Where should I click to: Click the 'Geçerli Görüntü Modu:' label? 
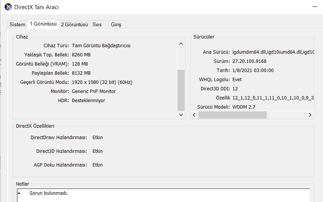(x=44, y=82)
